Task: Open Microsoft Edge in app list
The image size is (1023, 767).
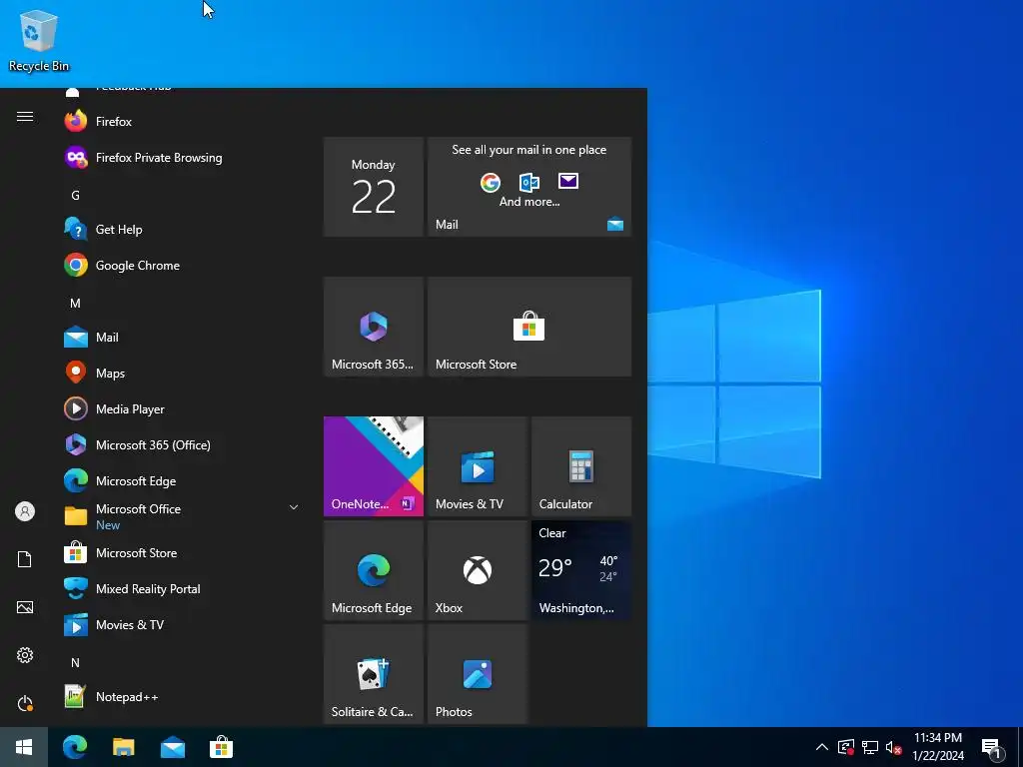Action: coord(183,480)
